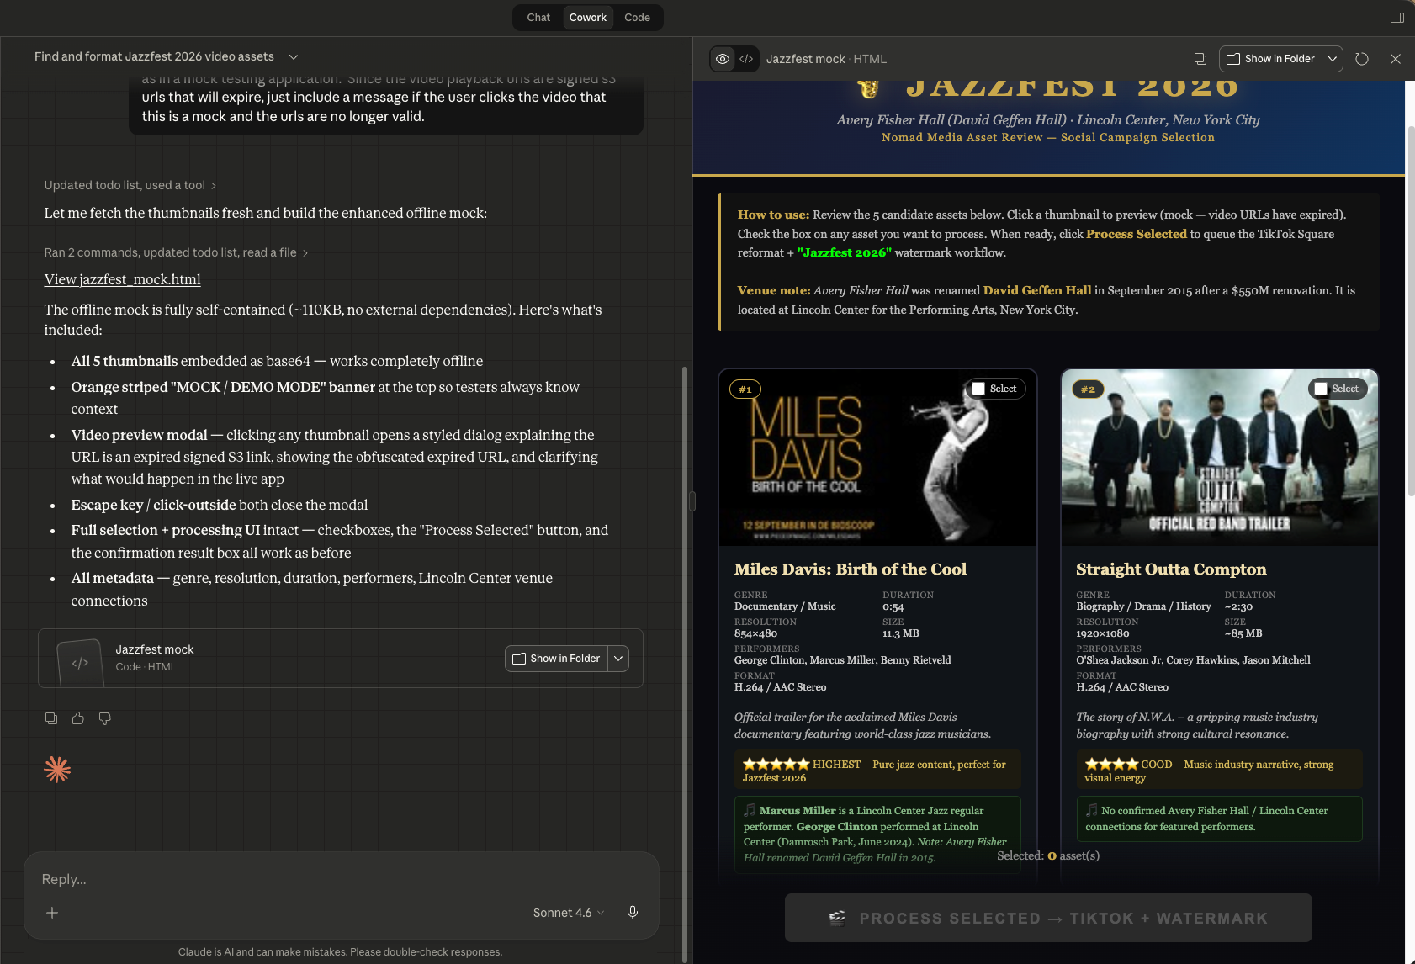The height and width of the screenshot is (964, 1415).
Task: Click the Miles Davis: Birth of the Cool title
Action: (851, 569)
